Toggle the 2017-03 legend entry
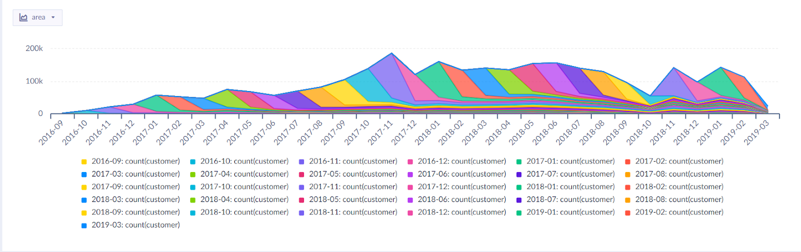 click(131, 174)
